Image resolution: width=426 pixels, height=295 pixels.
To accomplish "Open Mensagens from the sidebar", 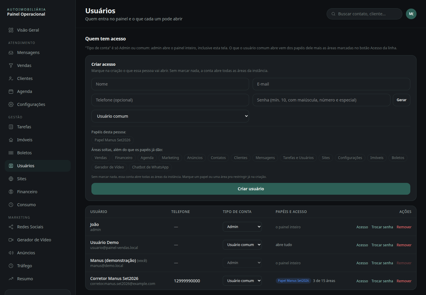I will point(38,53).
